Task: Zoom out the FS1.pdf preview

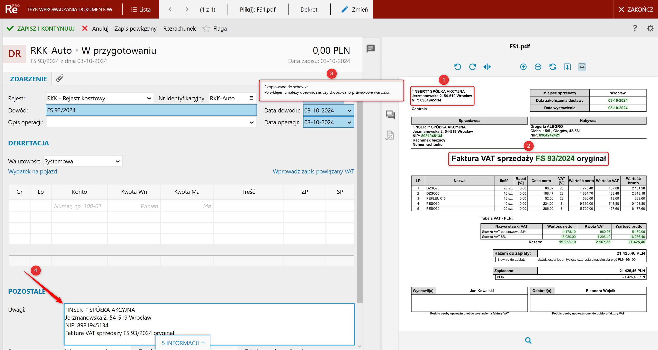Action: pyautogui.click(x=538, y=67)
